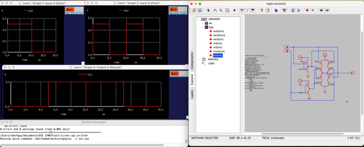Expand the alu library node
The height and width of the screenshot is (147, 364).
pyautogui.click(x=202, y=23)
